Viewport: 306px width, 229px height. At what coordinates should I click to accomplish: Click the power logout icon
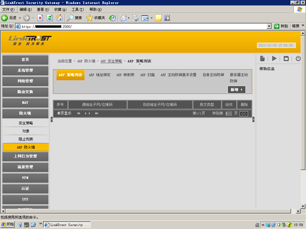pos(298,58)
